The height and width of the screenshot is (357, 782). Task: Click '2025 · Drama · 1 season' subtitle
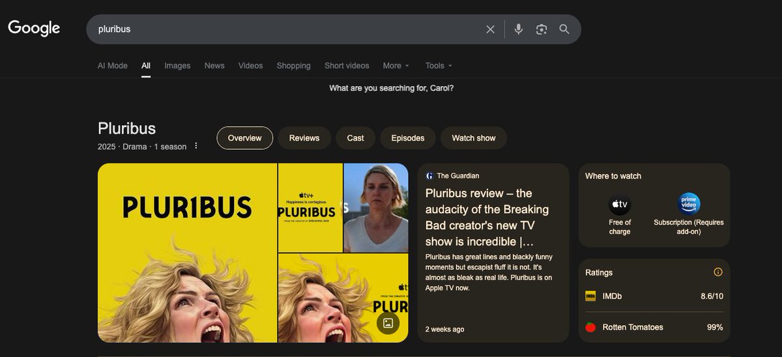[x=142, y=147]
